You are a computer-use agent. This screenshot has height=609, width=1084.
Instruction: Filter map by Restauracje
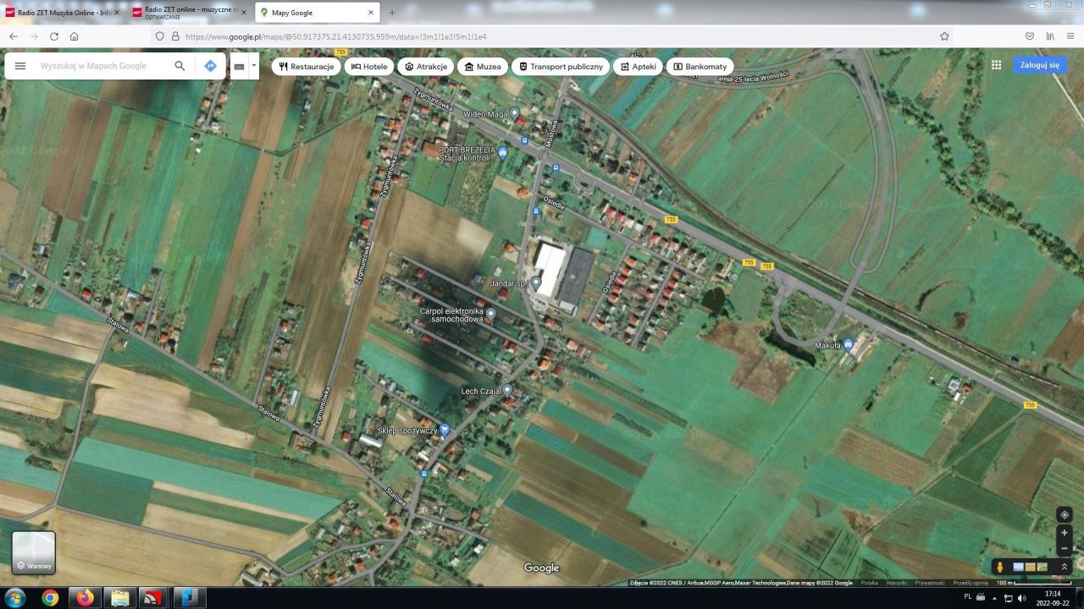coord(306,66)
